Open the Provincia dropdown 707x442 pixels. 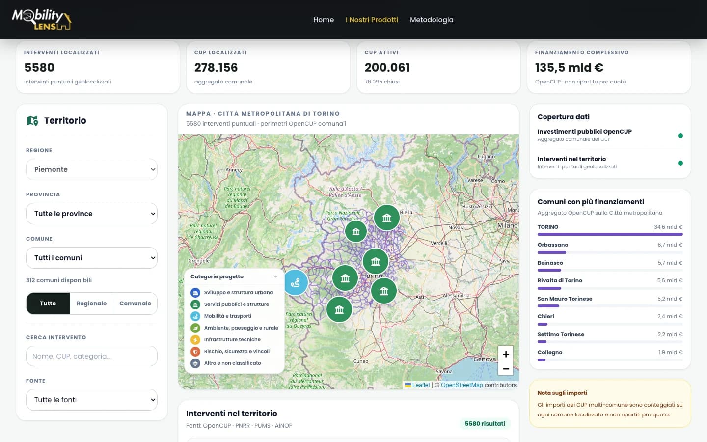pyautogui.click(x=92, y=214)
